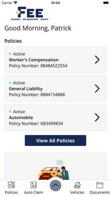
Task: Tap the Wi-Fi signal icon
Action: [x=16, y=3]
